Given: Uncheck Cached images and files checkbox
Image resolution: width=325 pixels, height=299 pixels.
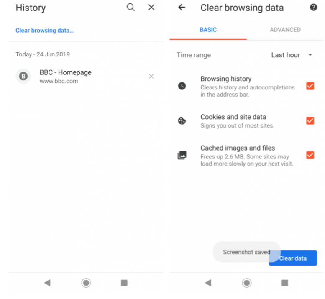Looking at the screenshot, I should click(x=310, y=155).
